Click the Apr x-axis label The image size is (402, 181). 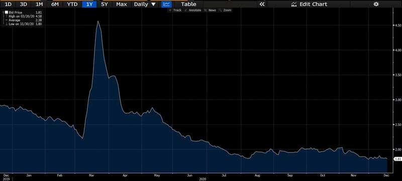(x=125, y=175)
